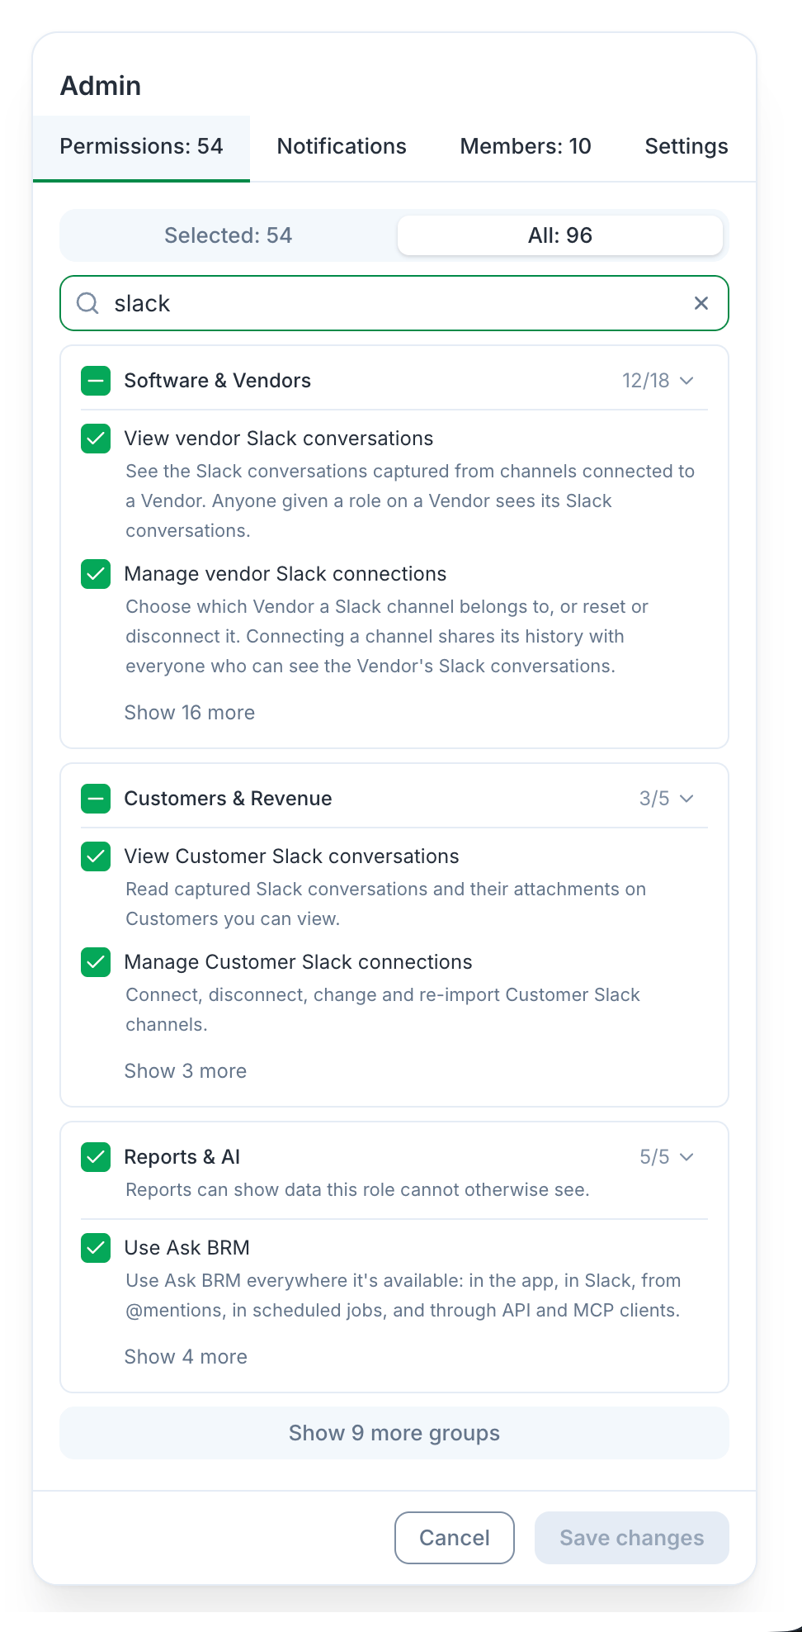Viewport: 802px width, 1632px height.
Task: Click the Use Ask BRM label
Action: coord(187,1248)
